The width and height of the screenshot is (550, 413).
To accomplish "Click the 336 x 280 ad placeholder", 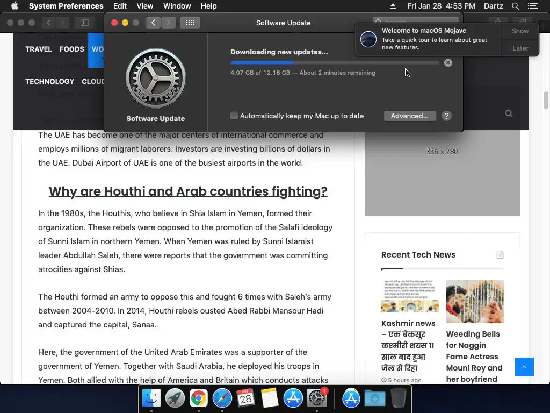I will tap(443, 172).
